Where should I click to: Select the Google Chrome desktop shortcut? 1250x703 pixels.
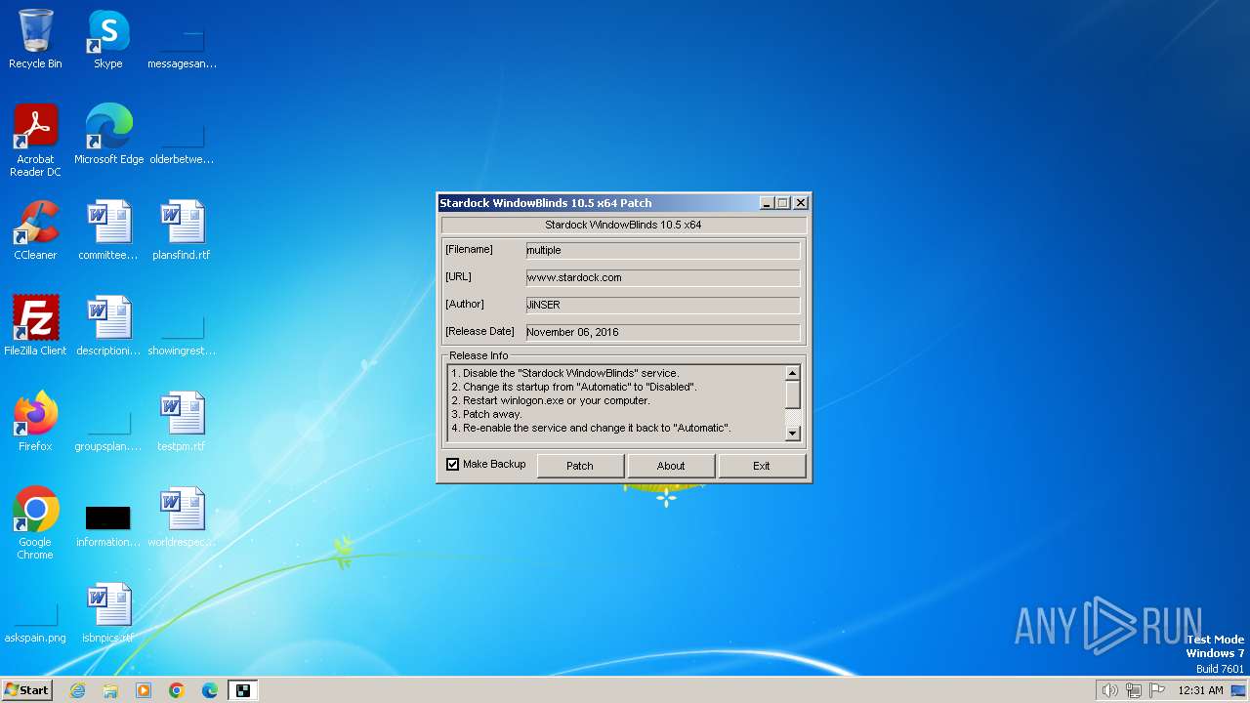[x=35, y=523]
